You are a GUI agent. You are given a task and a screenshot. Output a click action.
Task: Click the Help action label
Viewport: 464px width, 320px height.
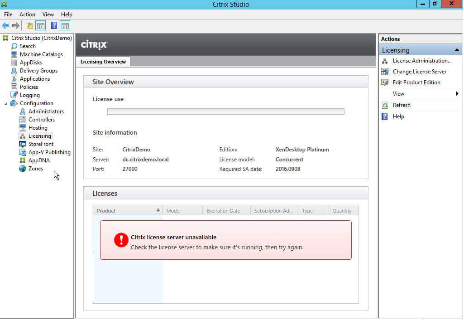pyautogui.click(x=398, y=116)
